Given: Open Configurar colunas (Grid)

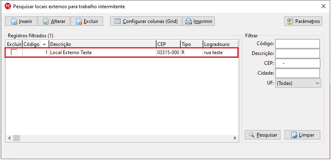Looking at the screenshot, I should click(146, 21).
